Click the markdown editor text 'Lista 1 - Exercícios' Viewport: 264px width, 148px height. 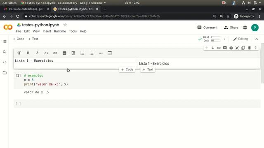[34, 61]
